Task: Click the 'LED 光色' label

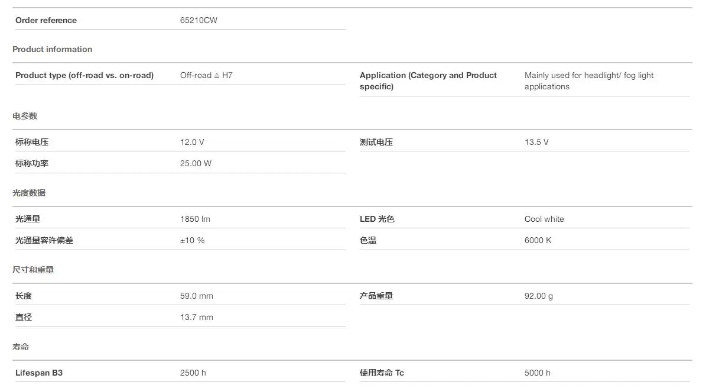Action: coord(377,219)
